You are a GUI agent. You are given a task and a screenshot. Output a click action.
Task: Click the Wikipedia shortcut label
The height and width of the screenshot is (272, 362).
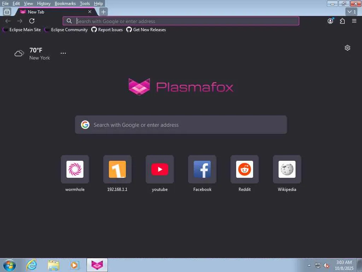pyautogui.click(x=287, y=189)
